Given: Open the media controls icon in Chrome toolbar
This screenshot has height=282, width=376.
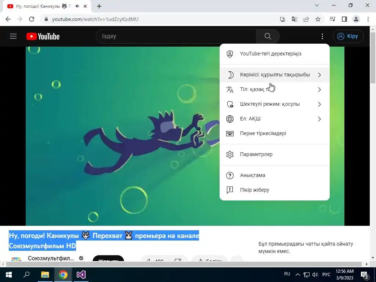Looking at the screenshot, I should click(x=332, y=19).
